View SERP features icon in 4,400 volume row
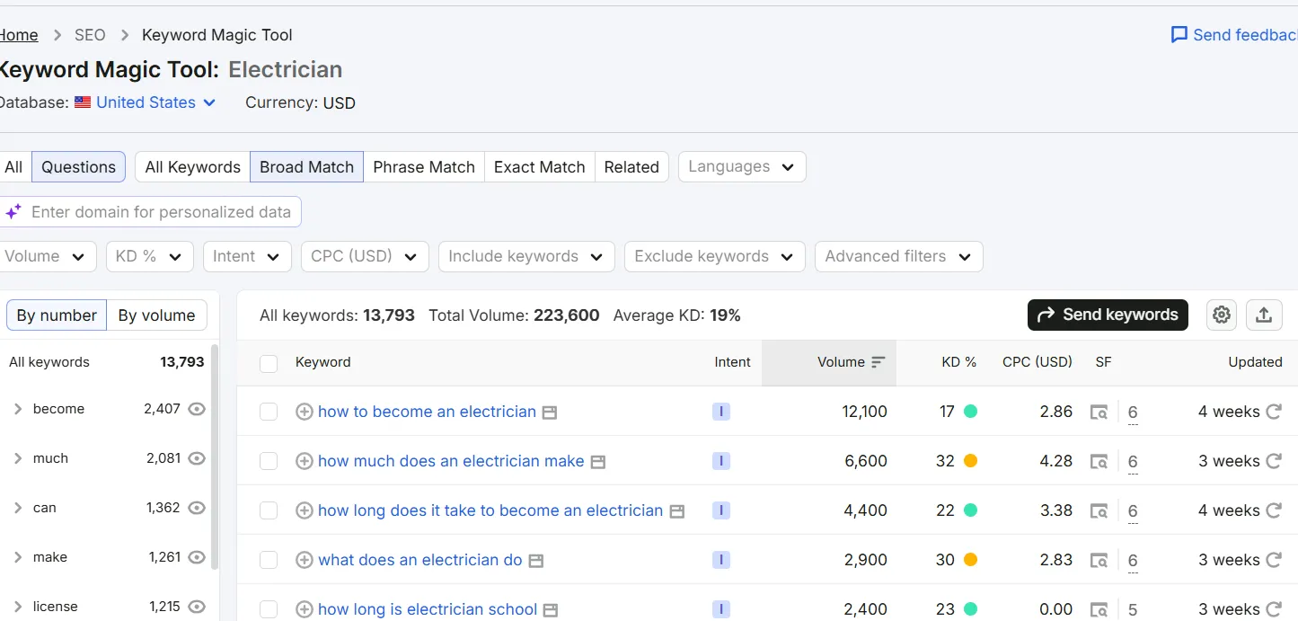1298x621 pixels. 1099,511
